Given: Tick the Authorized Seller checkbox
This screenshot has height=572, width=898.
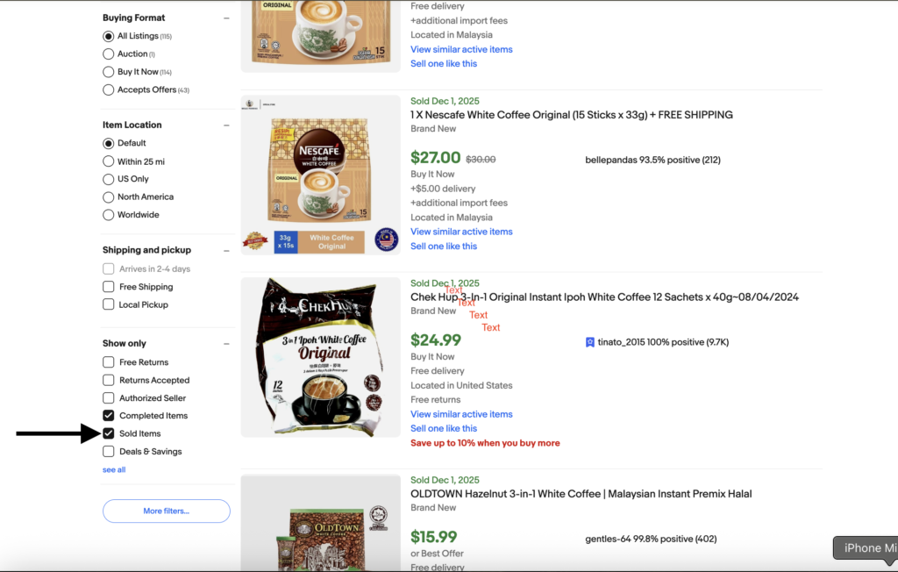Looking at the screenshot, I should tap(109, 398).
